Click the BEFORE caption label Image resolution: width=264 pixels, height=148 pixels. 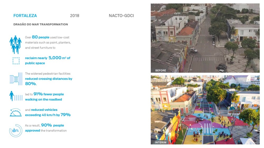point(161,70)
